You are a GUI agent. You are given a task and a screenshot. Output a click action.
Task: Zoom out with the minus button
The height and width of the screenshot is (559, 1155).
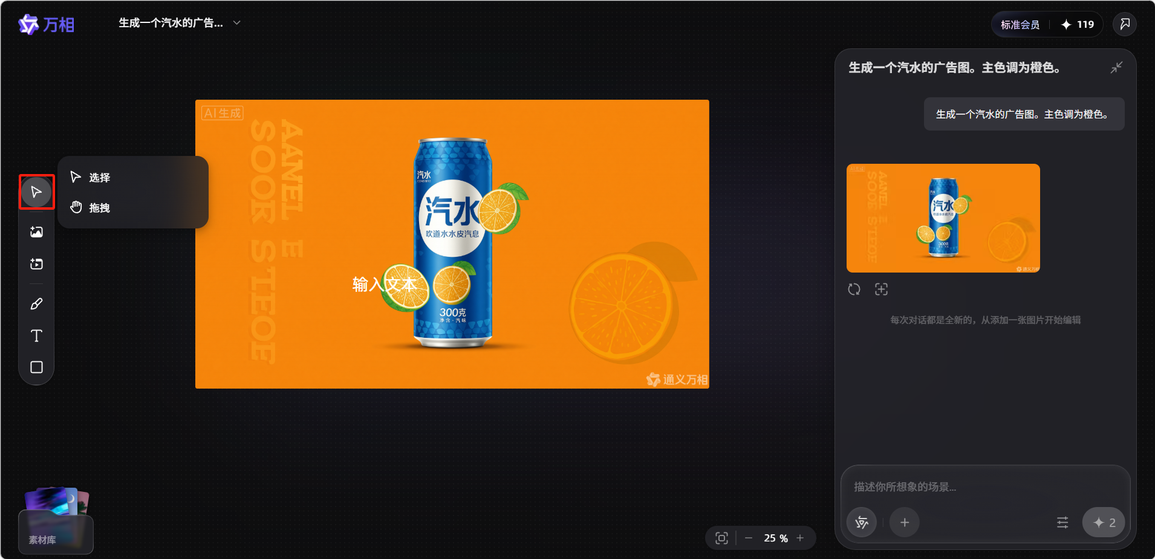coord(749,538)
